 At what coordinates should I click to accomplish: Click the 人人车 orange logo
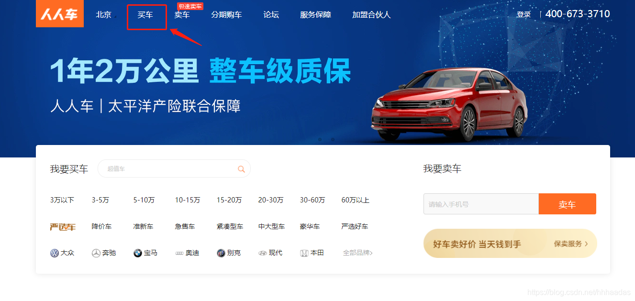[x=60, y=13]
